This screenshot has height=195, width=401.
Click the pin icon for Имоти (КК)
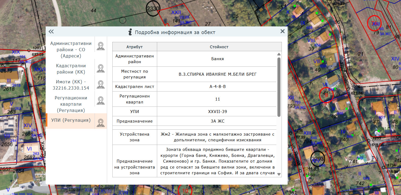pos(101,84)
